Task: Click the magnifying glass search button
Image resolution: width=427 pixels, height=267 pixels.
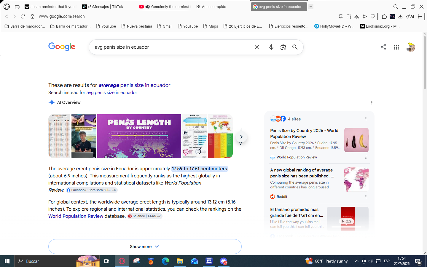Action: pos(295,47)
